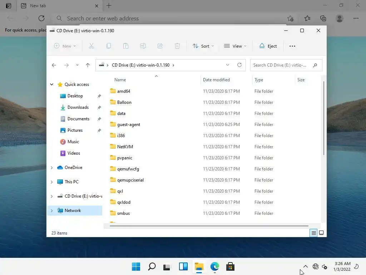
Task: Click the Copy icon in Explorer toolbar
Action: coord(109,46)
